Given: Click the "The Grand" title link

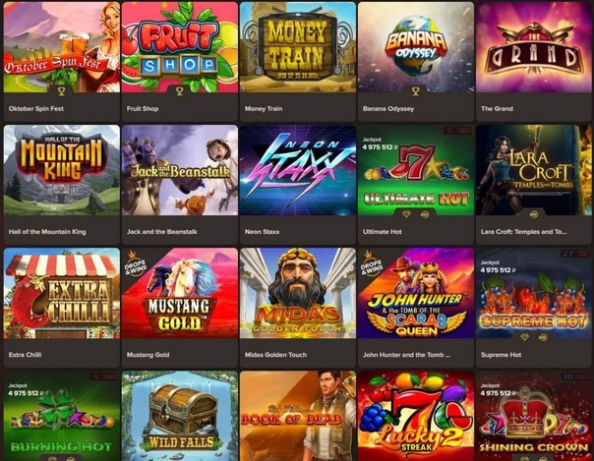Looking at the screenshot, I should click(x=497, y=109).
